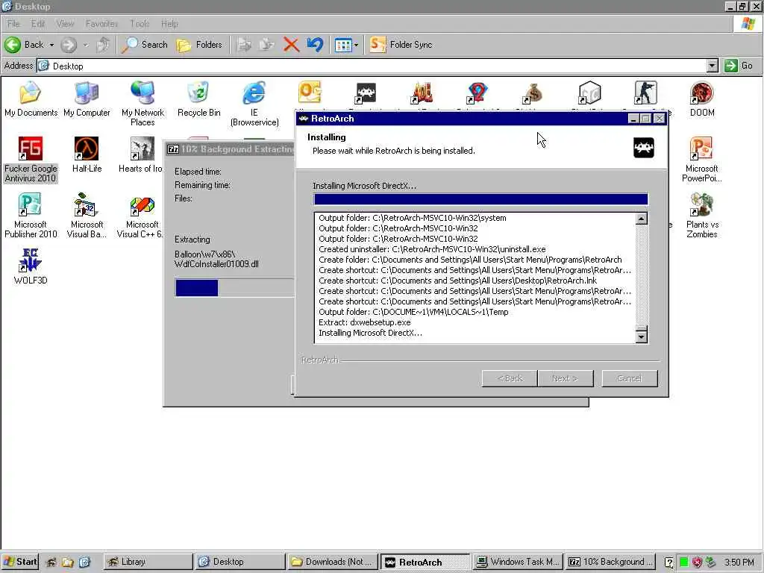Switch to Downloads taskbar window

click(x=334, y=562)
